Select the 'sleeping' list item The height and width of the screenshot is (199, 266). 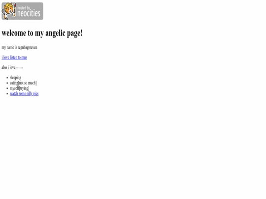(15, 78)
